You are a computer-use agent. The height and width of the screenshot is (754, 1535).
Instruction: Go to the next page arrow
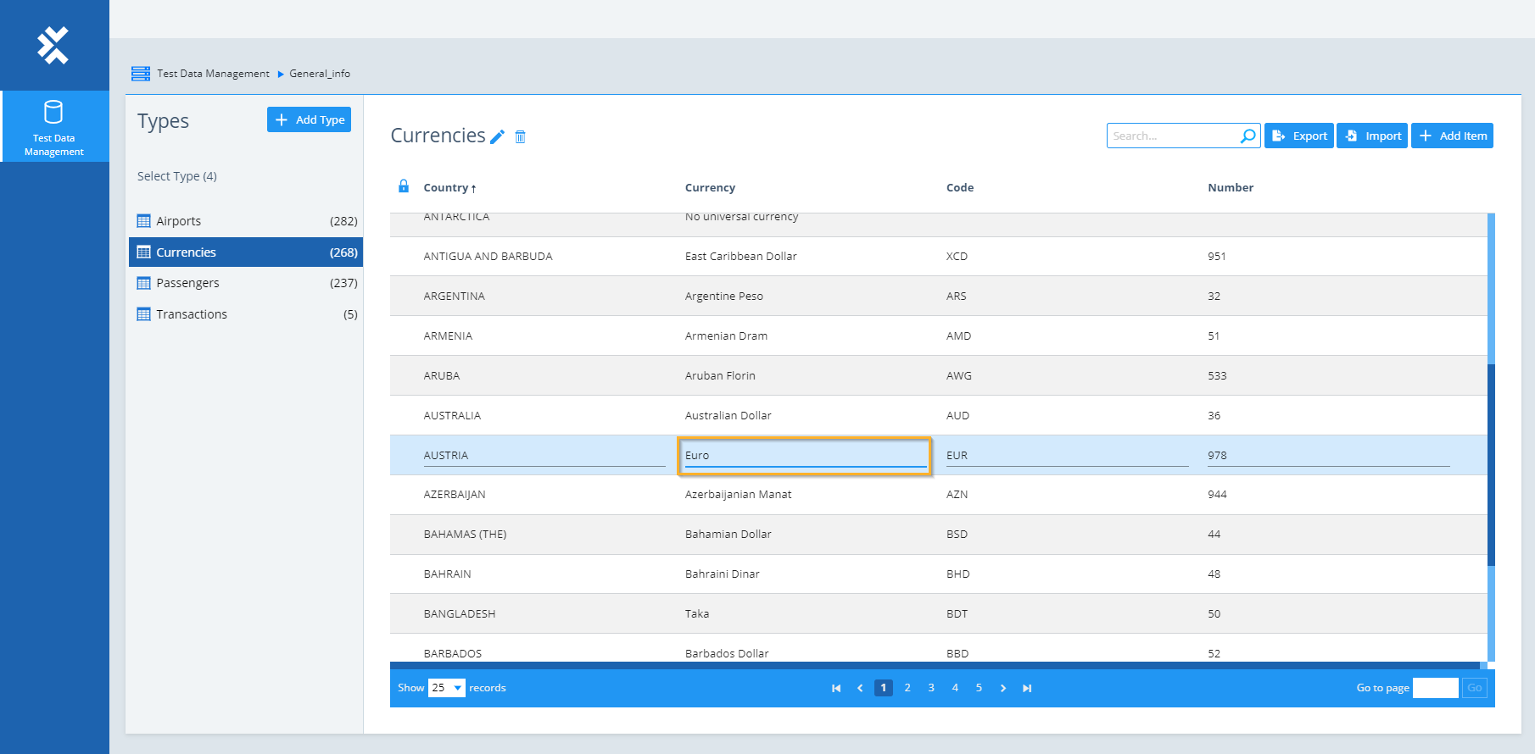(1003, 688)
